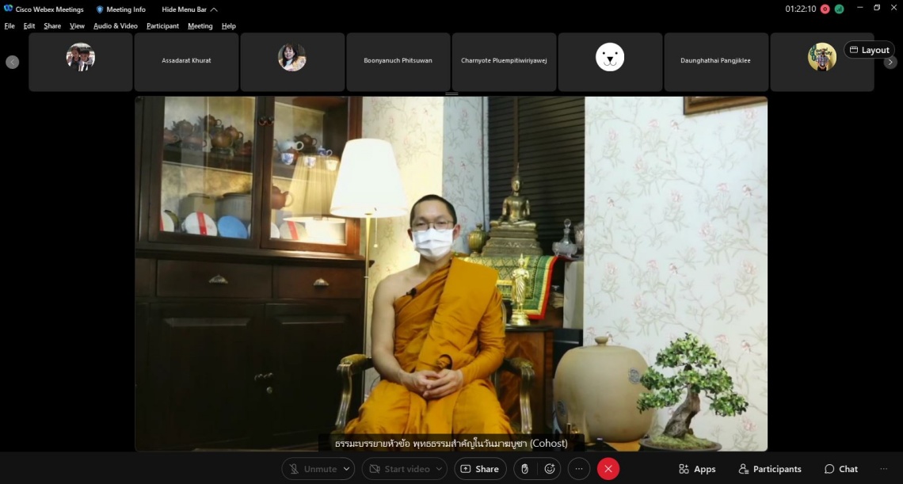Open panel options ellipsis beside Chat
The width and height of the screenshot is (903, 484).
884,469
